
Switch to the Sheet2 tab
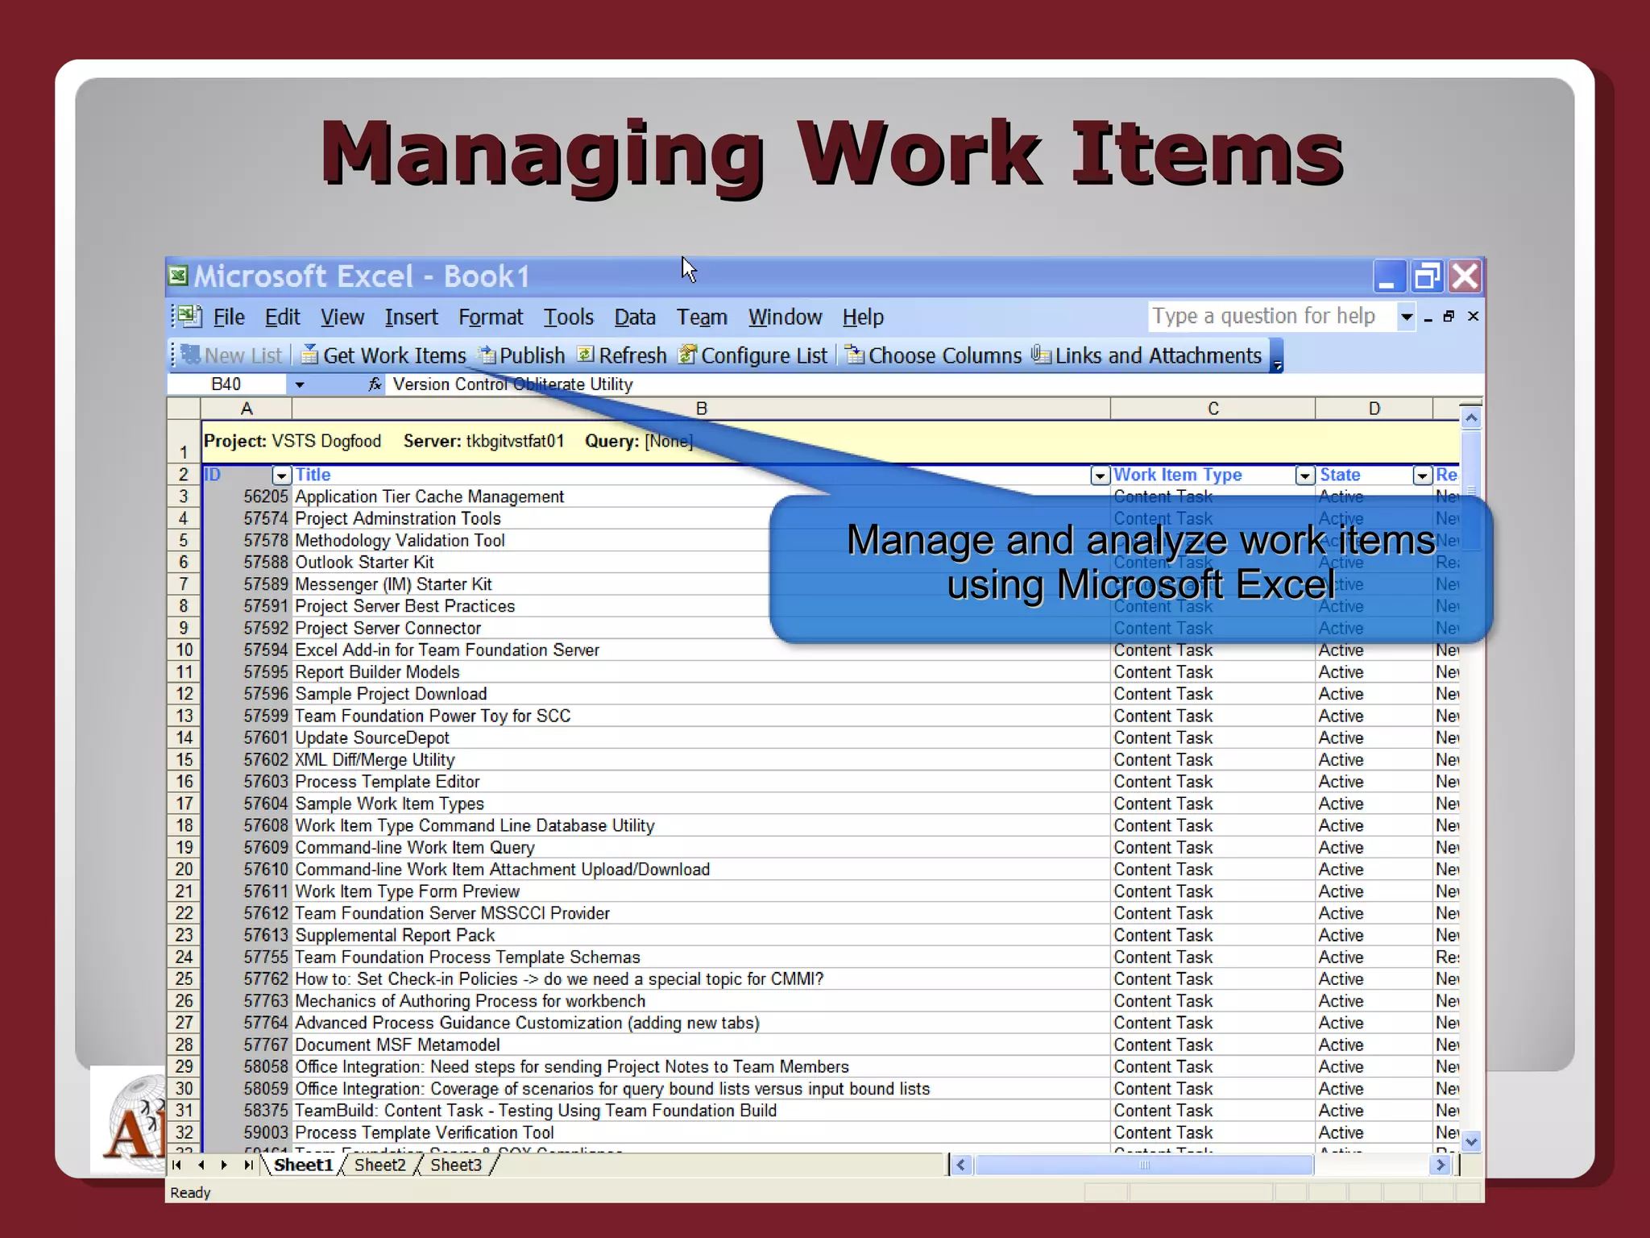click(x=380, y=1165)
